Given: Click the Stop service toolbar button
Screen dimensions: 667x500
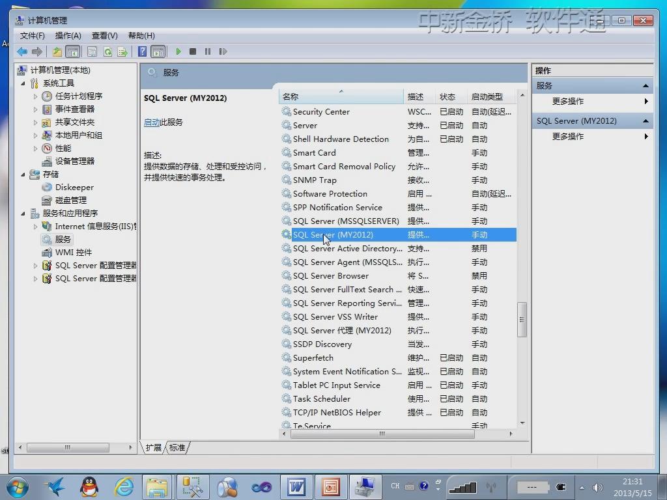Looking at the screenshot, I should click(x=193, y=51).
